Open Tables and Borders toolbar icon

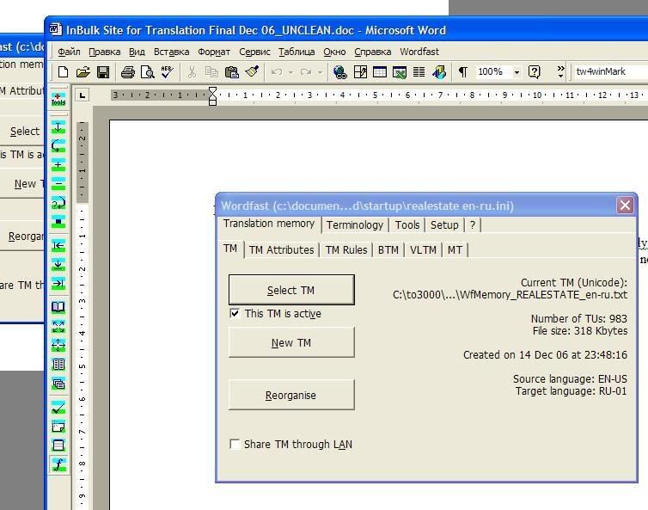click(x=360, y=72)
